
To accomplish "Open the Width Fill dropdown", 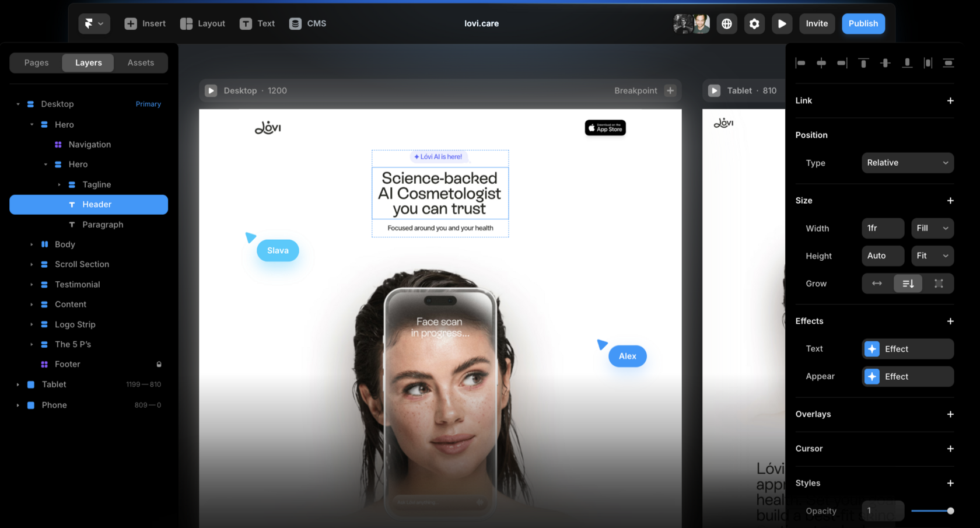I will pyautogui.click(x=932, y=228).
